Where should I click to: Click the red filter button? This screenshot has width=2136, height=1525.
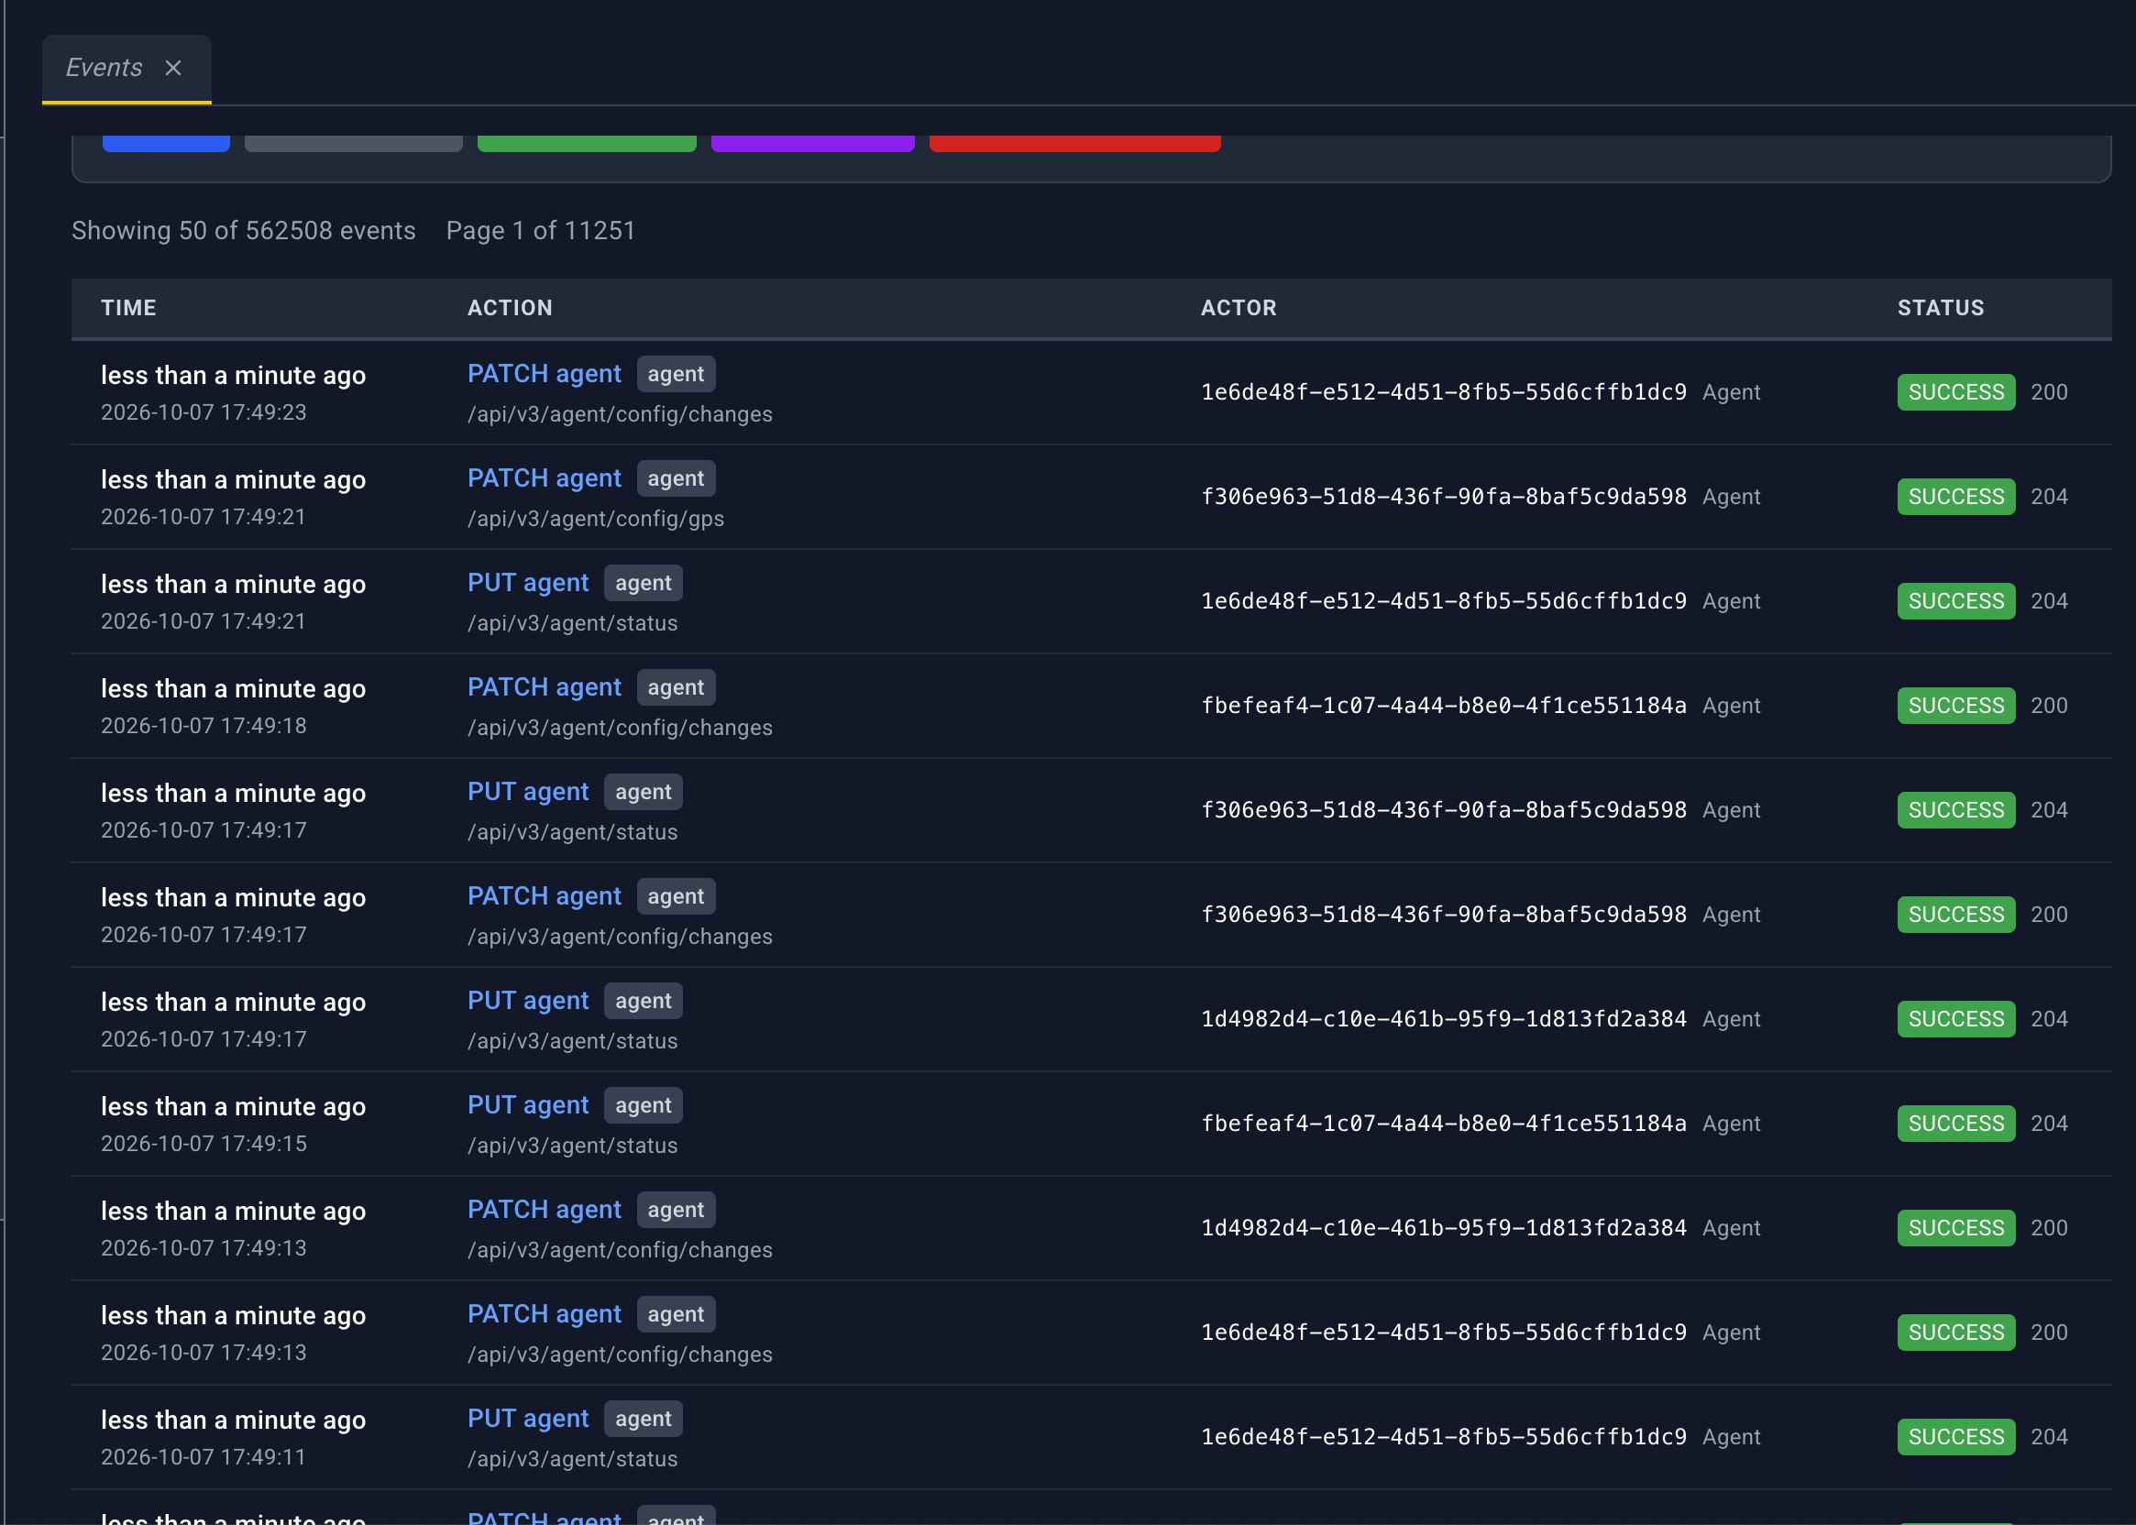point(1074,143)
